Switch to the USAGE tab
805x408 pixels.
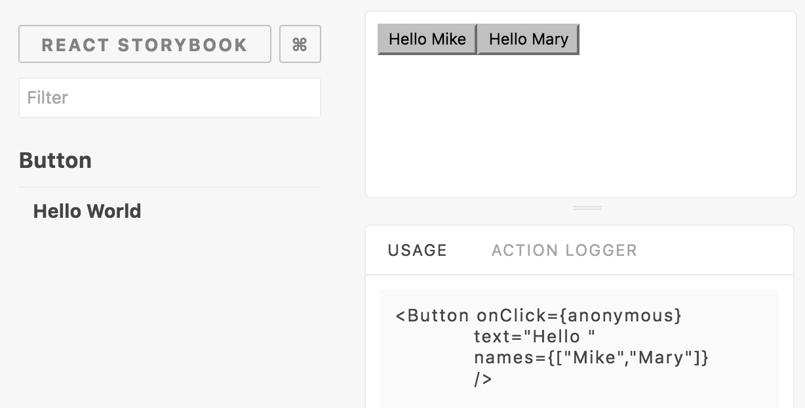coord(418,250)
